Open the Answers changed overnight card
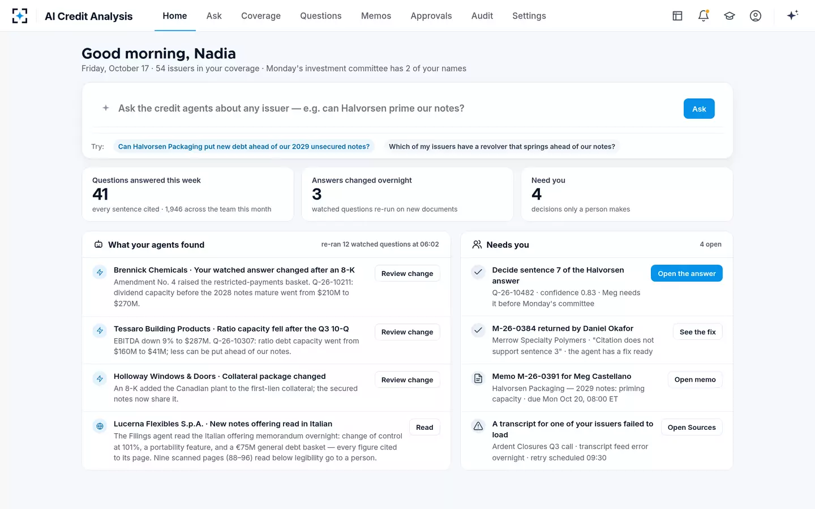 pyautogui.click(x=407, y=194)
